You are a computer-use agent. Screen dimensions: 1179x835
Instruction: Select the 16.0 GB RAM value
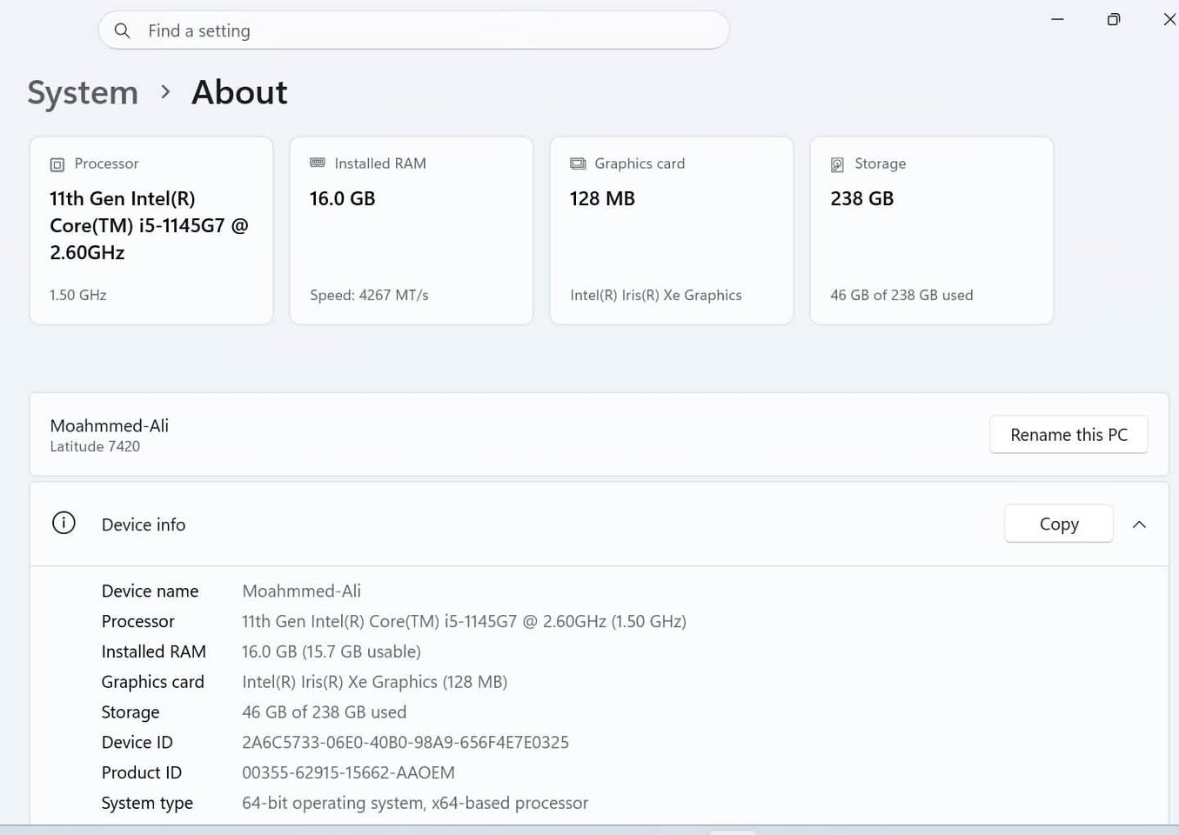click(343, 198)
